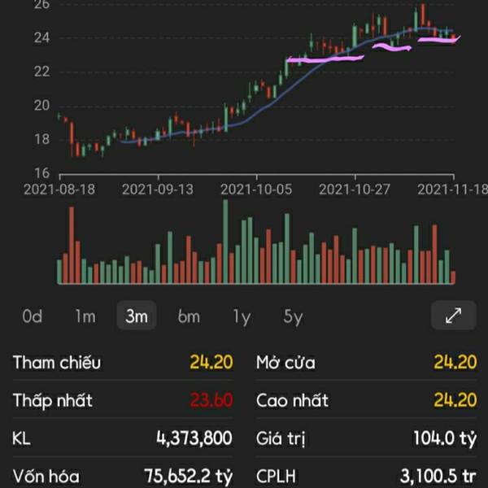Screen dimensions: 488x488
Task: Click the KL volume 4,373,800
Action: point(194,438)
